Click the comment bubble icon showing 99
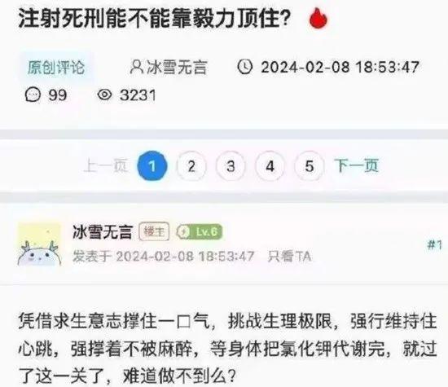The image size is (448, 387). (x=33, y=95)
